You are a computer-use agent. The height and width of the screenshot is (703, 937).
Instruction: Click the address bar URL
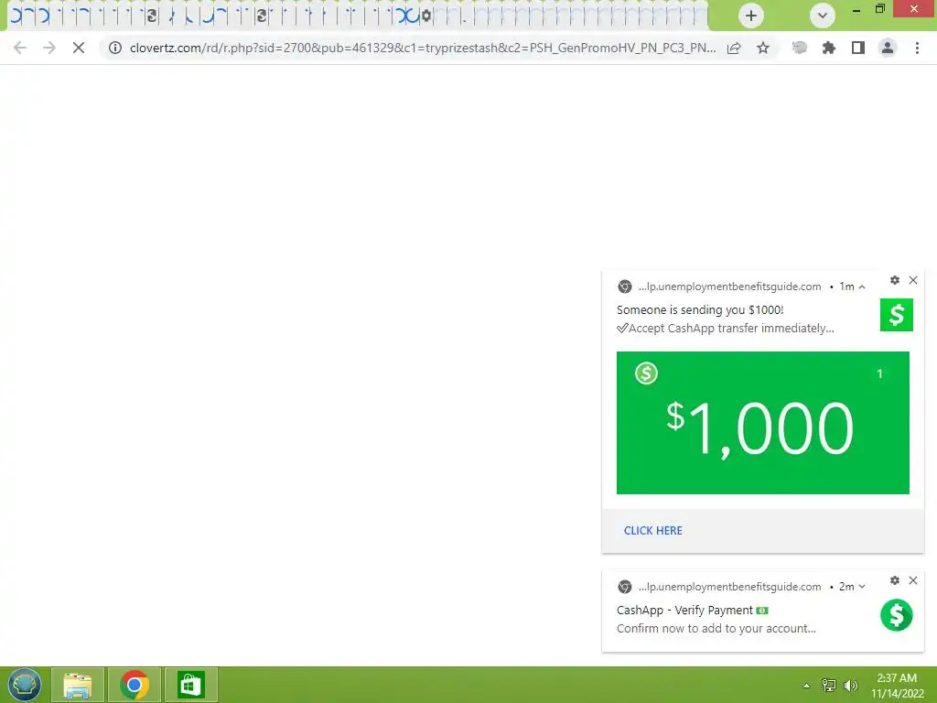(423, 48)
